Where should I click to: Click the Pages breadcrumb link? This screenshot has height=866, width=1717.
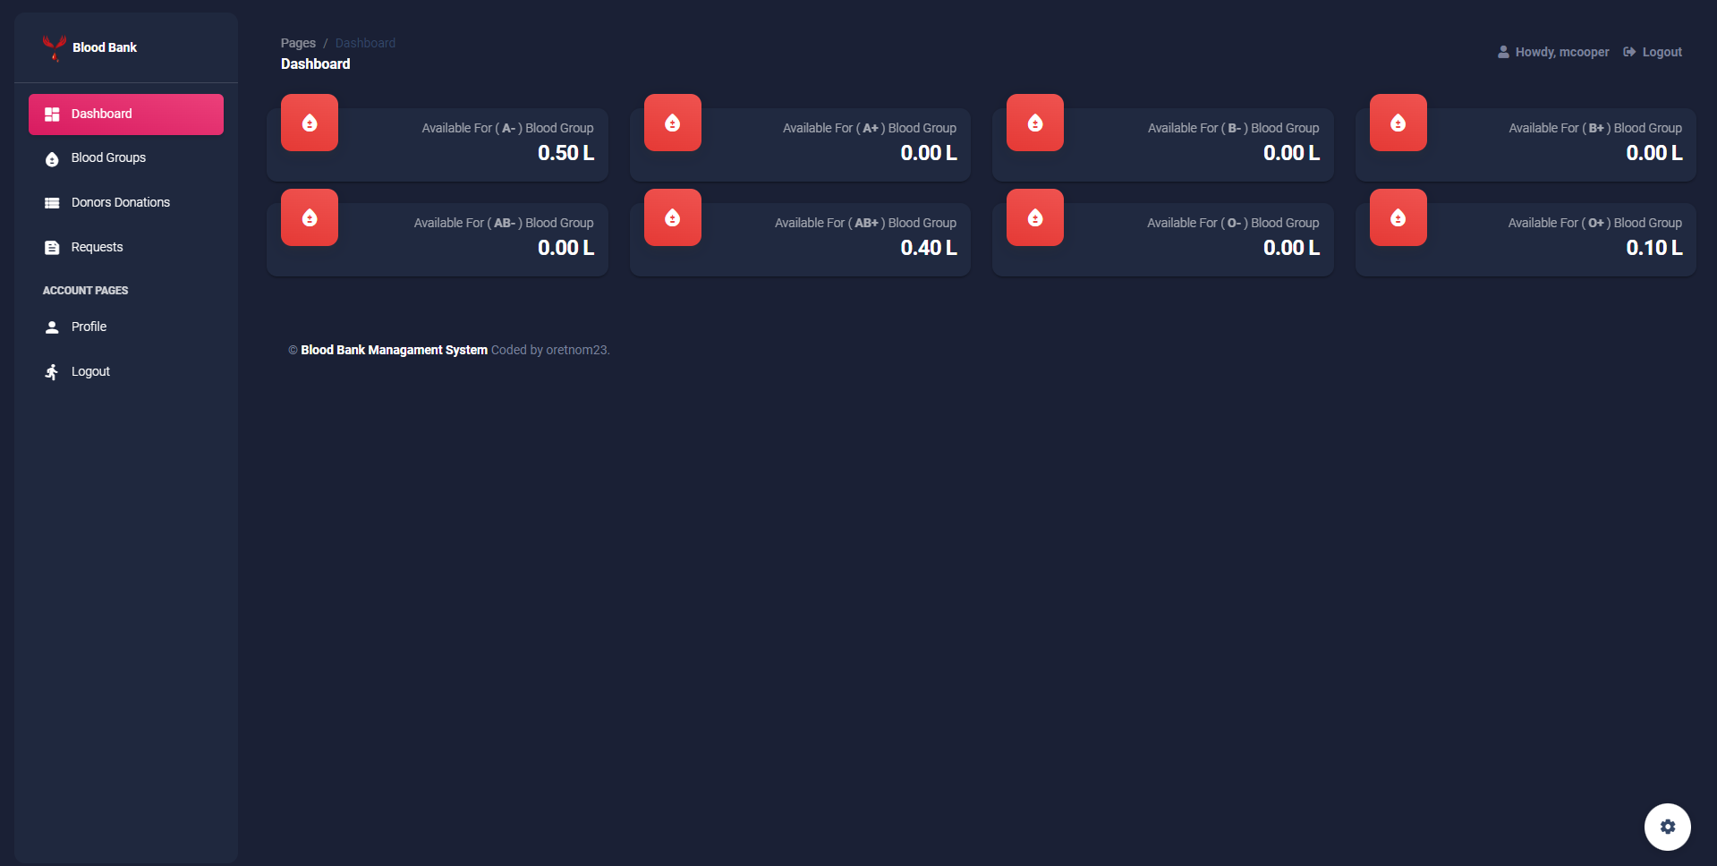pyautogui.click(x=298, y=42)
